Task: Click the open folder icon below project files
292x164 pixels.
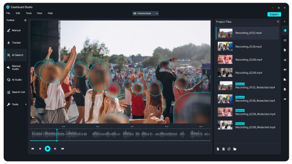Action: [x=235, y=149]
